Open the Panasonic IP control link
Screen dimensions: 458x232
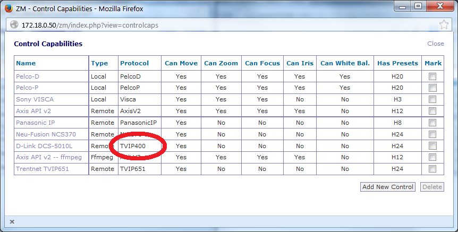[x=36, y=123]
